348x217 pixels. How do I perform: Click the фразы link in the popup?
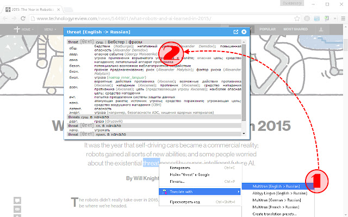135,42
